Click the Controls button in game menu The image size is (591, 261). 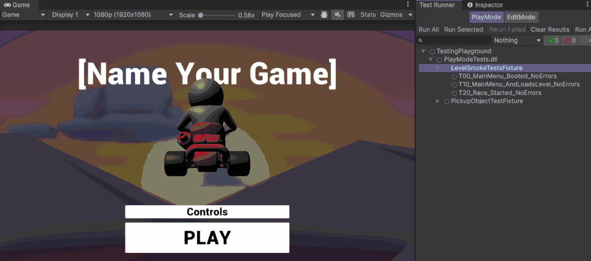[x=207, y=211]
